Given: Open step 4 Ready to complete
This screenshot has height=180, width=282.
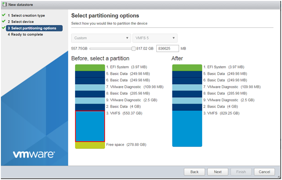Looking at the screenshot, I should pyautogui.click(x=25, y=34).
